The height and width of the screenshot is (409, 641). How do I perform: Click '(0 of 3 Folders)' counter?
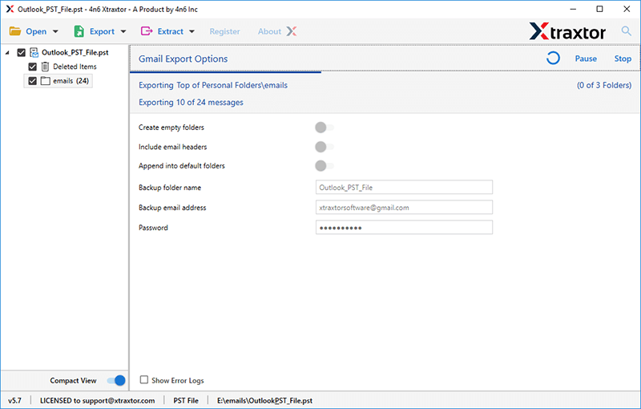pyautogui.click(x=604, y=85)
